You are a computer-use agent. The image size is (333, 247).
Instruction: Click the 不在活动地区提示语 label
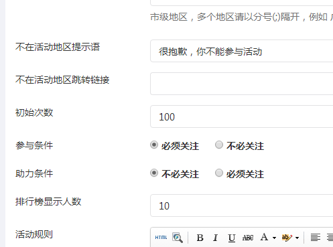(58, 47)
